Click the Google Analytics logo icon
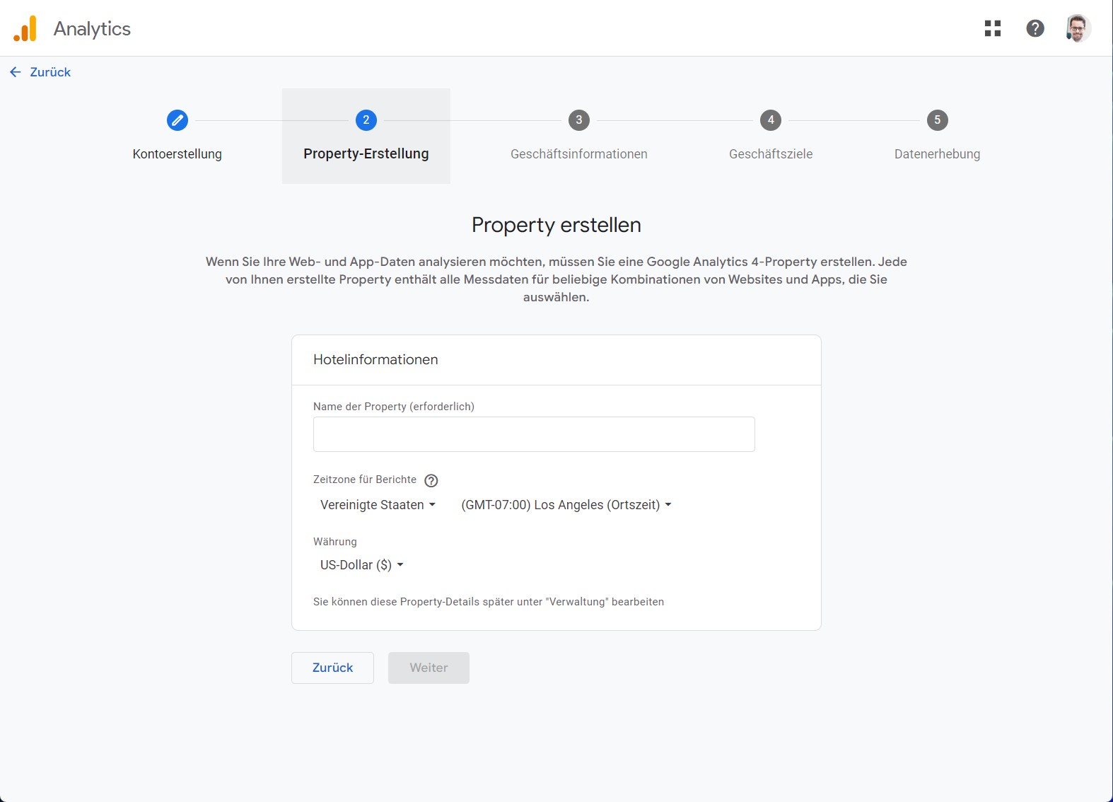 [x=25, y=28]
